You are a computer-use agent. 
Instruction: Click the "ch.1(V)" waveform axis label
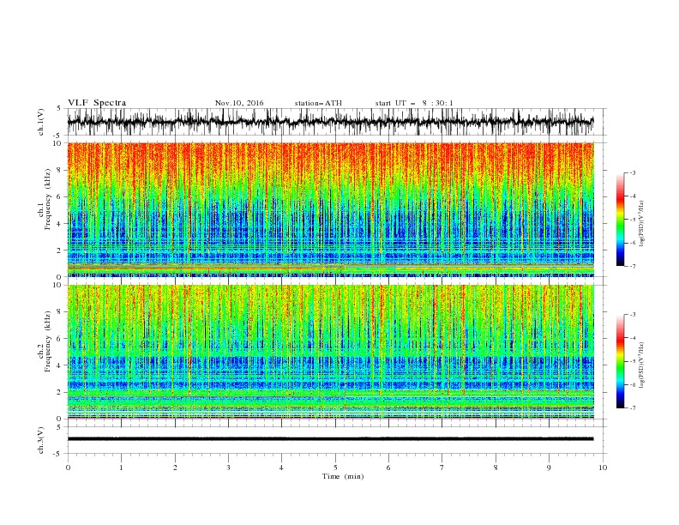(41, 122)
